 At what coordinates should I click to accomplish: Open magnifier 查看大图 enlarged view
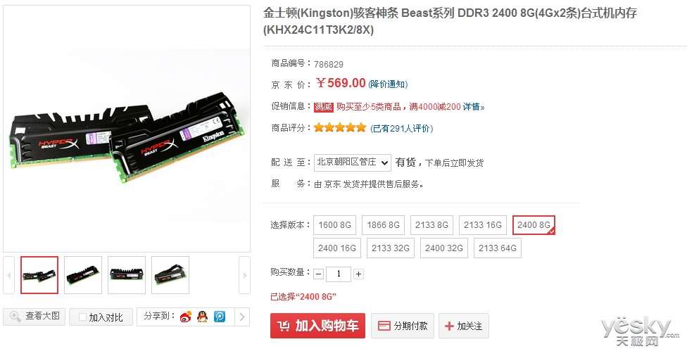(x=35, y=316)
